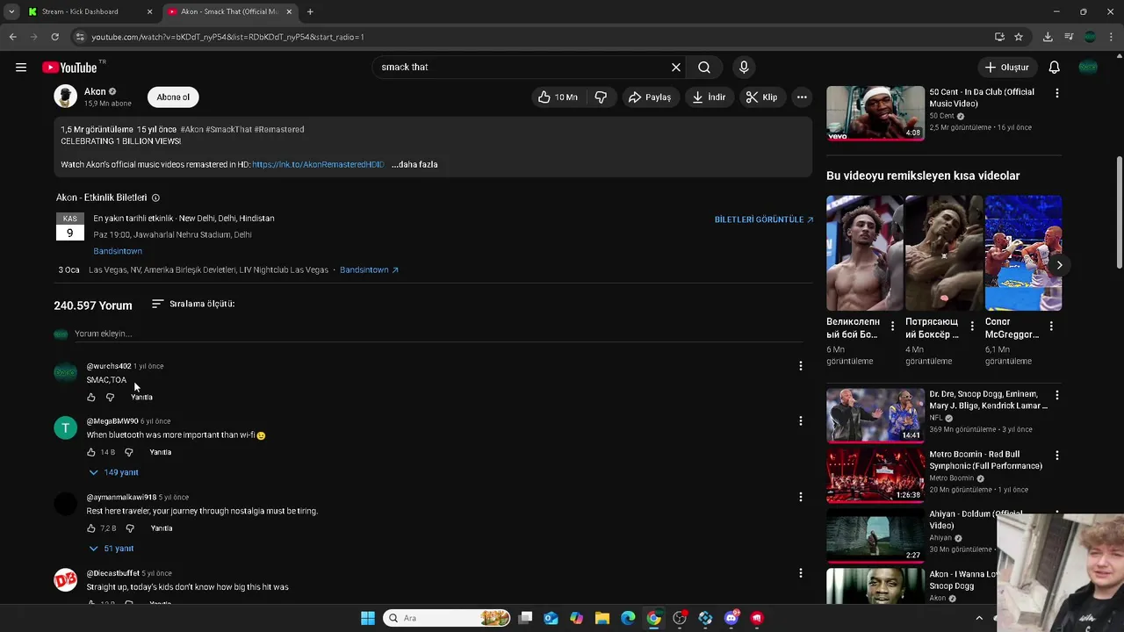
Task: Dislike the @aymanmalkawi918 comment
Action: 130,528
